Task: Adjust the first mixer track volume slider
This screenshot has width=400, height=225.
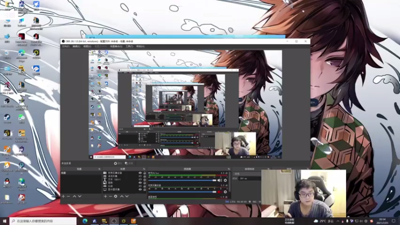Action: pos(182,180)
